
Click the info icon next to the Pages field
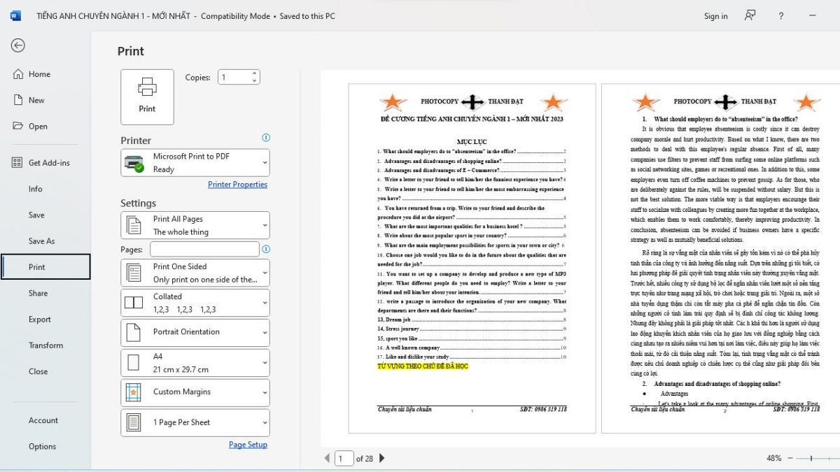point(267,249)
